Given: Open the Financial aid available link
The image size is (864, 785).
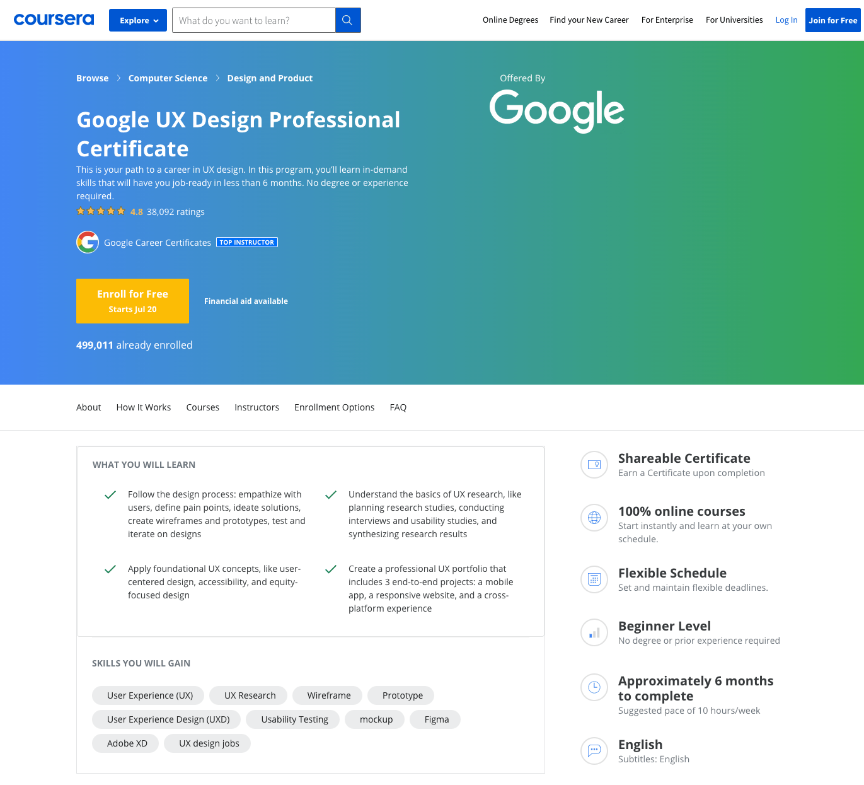Looking at the screenshot, I should (246, 301).
